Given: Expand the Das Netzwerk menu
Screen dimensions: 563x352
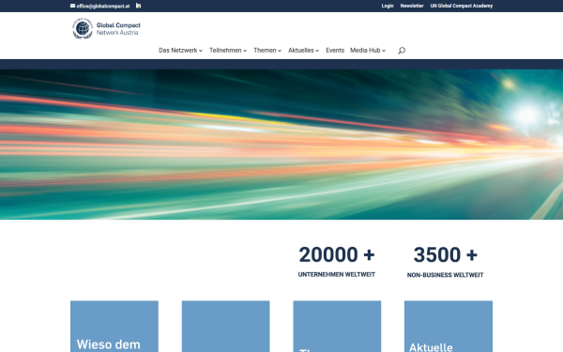Looking at the screenshot, I should click(180, 51).
